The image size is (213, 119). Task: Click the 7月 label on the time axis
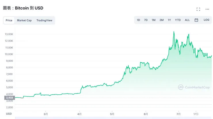(x=178, y=114)
